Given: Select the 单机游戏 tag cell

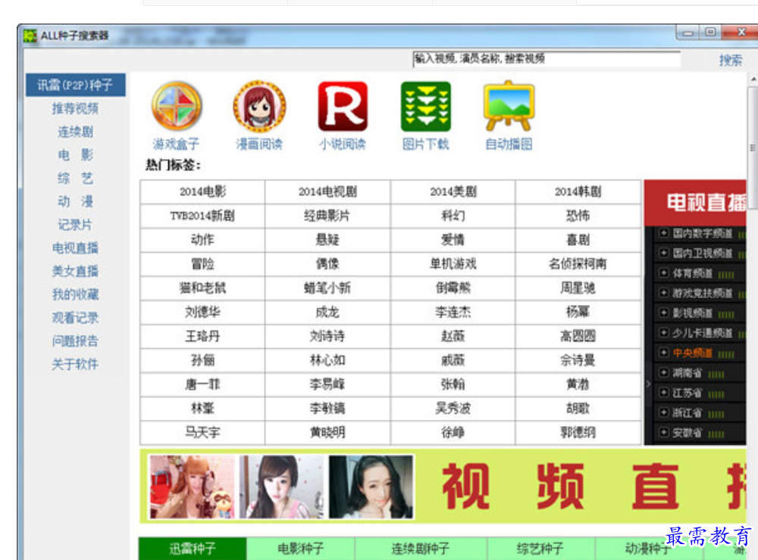Looking at the screenshot, I should (453, 264).
